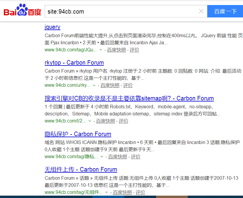Click 评价 for the 无组件上传 result
The width and height of the screenshot is (243, 198).
(140, 192)
